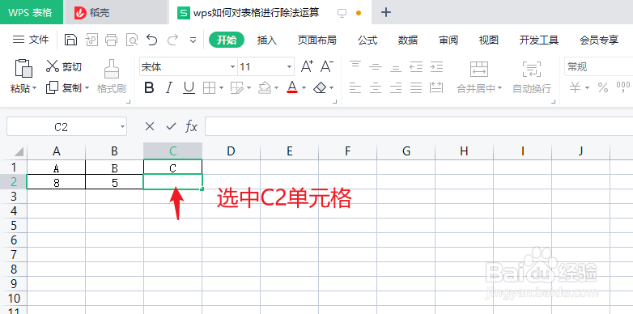Screen dimensions: 633x314
Task: Open the Copy dropdown arrow
Action: 87,88
